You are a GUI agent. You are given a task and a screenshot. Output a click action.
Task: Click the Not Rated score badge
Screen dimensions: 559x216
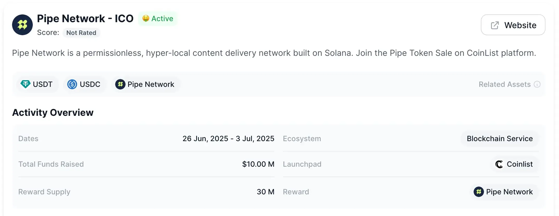[81, 33]
